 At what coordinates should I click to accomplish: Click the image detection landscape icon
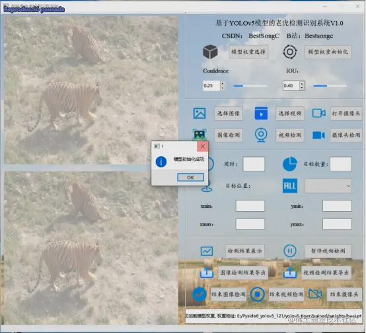click(x=200, y=135)
